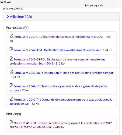
Task: Click the impots.gouv.fr address bar
Action: (94, 5)
